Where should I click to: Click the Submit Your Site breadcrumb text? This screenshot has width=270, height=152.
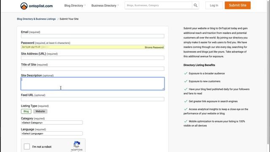click(x=69, y=19)
